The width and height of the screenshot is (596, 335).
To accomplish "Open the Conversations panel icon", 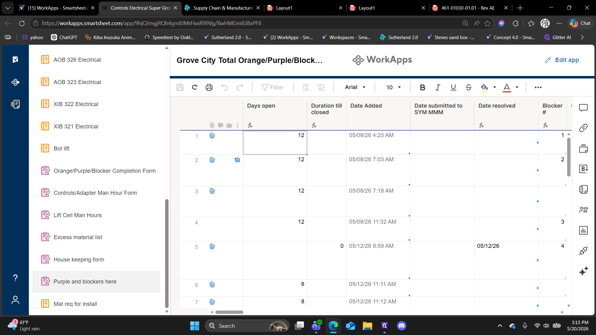I will pos(583,108).
